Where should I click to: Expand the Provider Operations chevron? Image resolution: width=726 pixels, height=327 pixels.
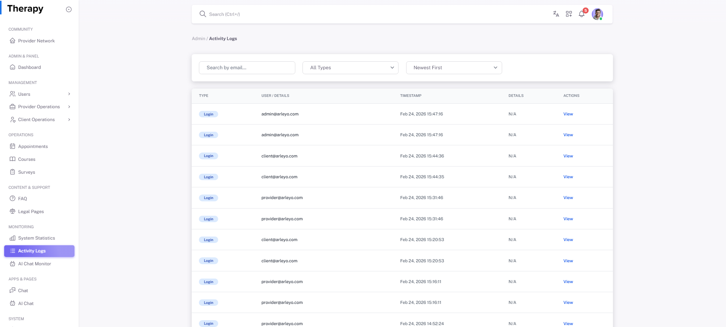(69, 107)
